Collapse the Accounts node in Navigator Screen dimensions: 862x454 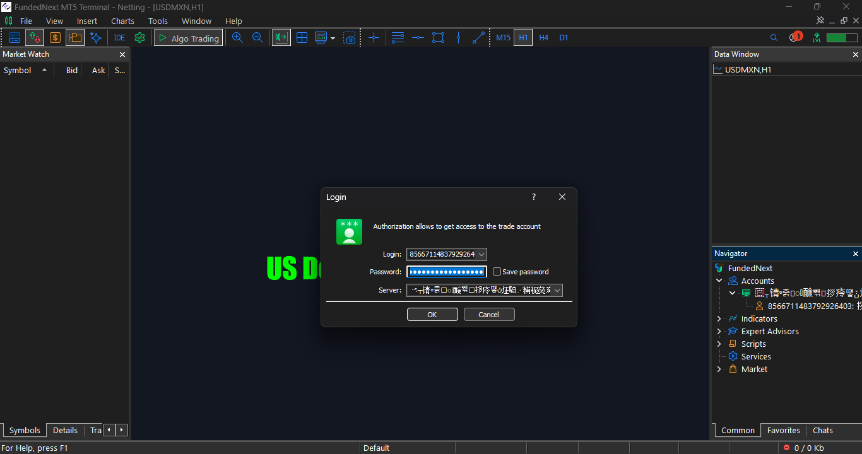pyautogui.click(x=719, y=281)
